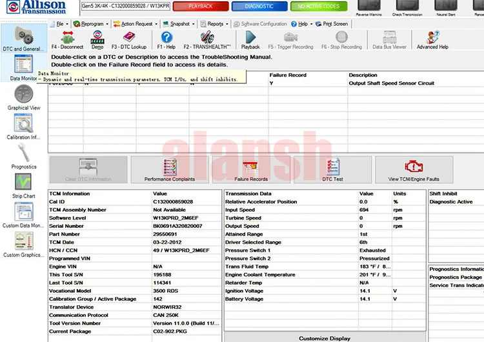The width and height of the screenshot is (484, 342).
Task: Open the Reprogram menu
Action: click(x=92, y=24)
